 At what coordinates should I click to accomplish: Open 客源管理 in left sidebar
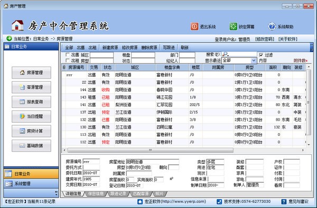click(x=31, y=87)
